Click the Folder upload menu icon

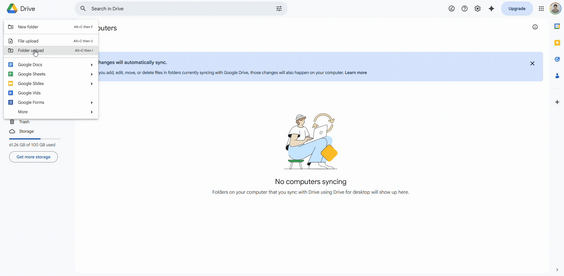tap(11, 50)
